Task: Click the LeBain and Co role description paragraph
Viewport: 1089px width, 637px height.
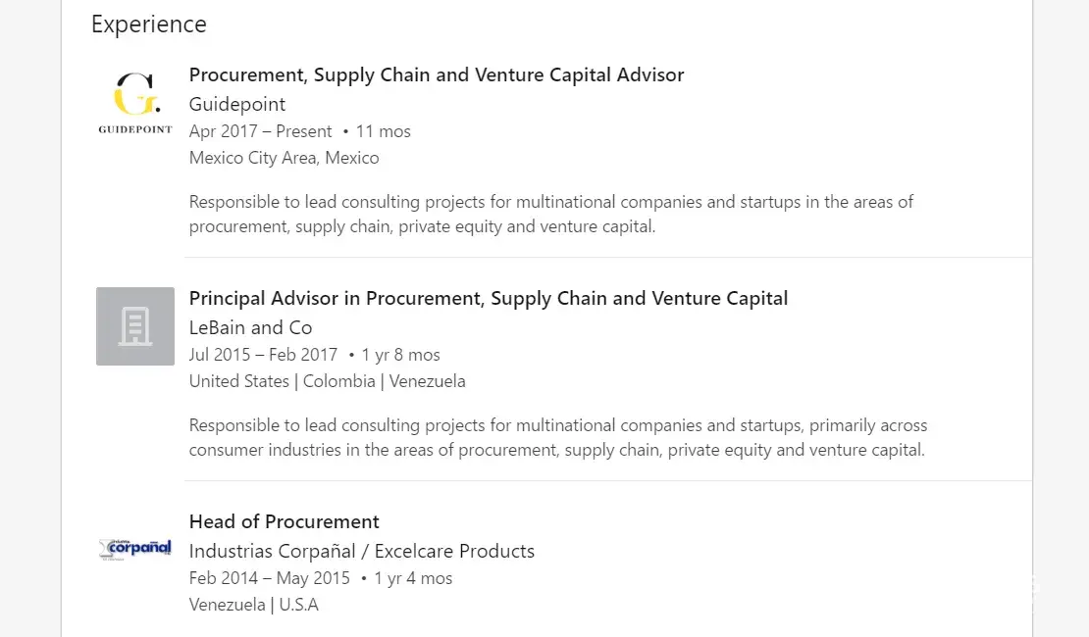Action: tap(557, 438)
